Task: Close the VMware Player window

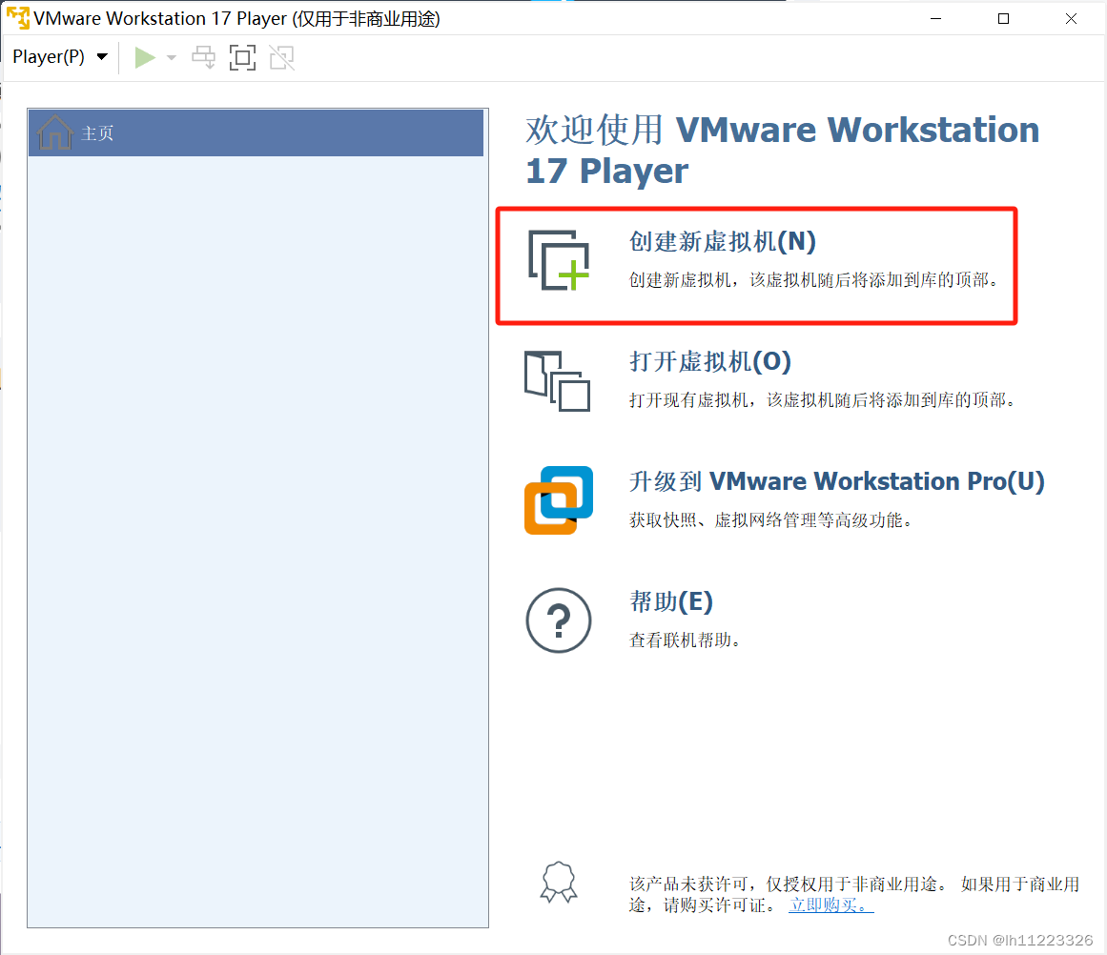Action: click(1071, 18)
